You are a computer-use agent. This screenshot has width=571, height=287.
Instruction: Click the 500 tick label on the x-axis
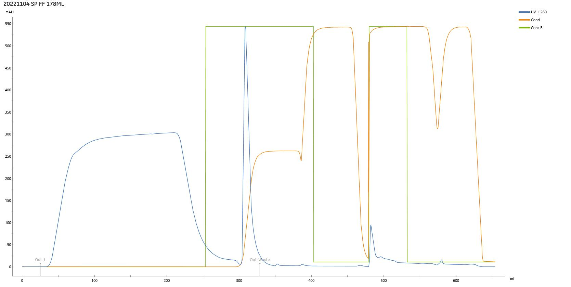pyautogui.click(x=384, y=281)
